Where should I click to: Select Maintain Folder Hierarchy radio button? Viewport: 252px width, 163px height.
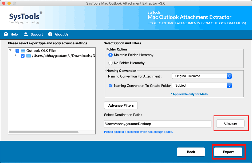click(x=111, y=55)
